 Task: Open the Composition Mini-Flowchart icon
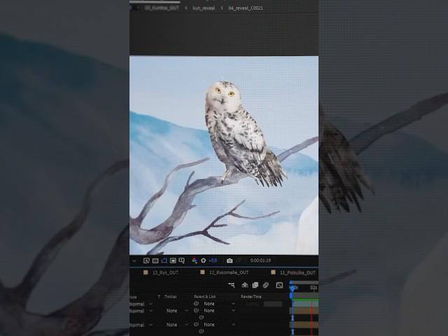(232, 285)
